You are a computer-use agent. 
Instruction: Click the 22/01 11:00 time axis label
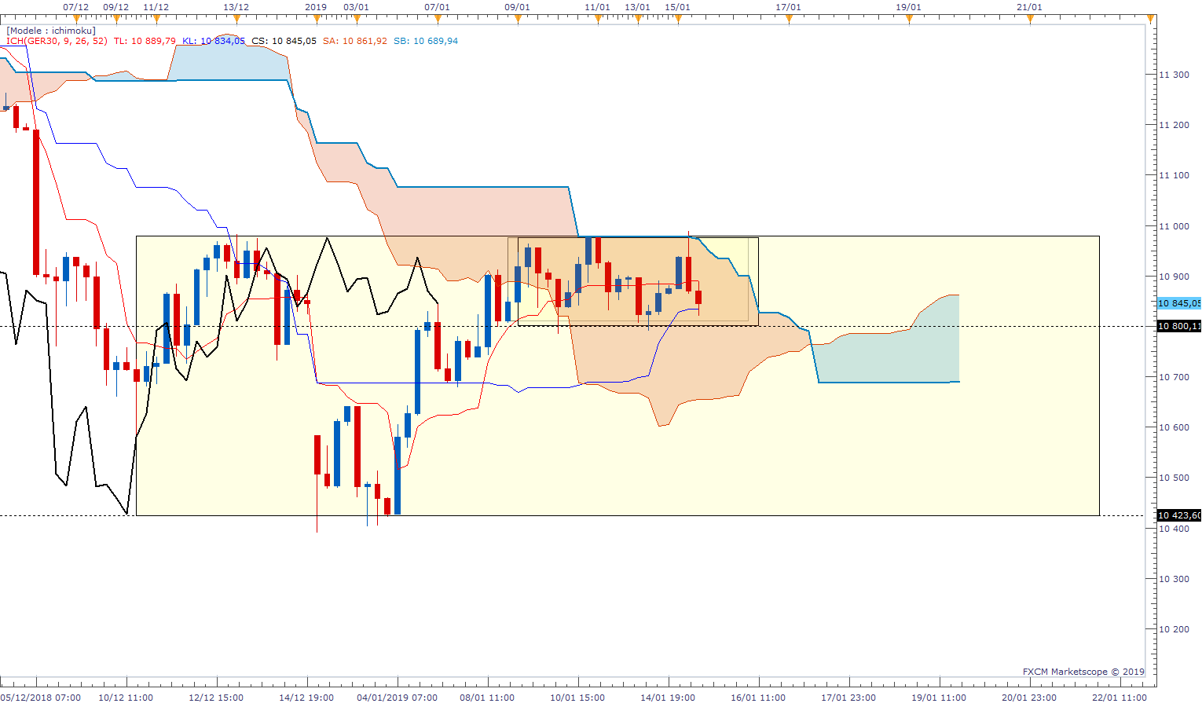(x=1120, y=697)
